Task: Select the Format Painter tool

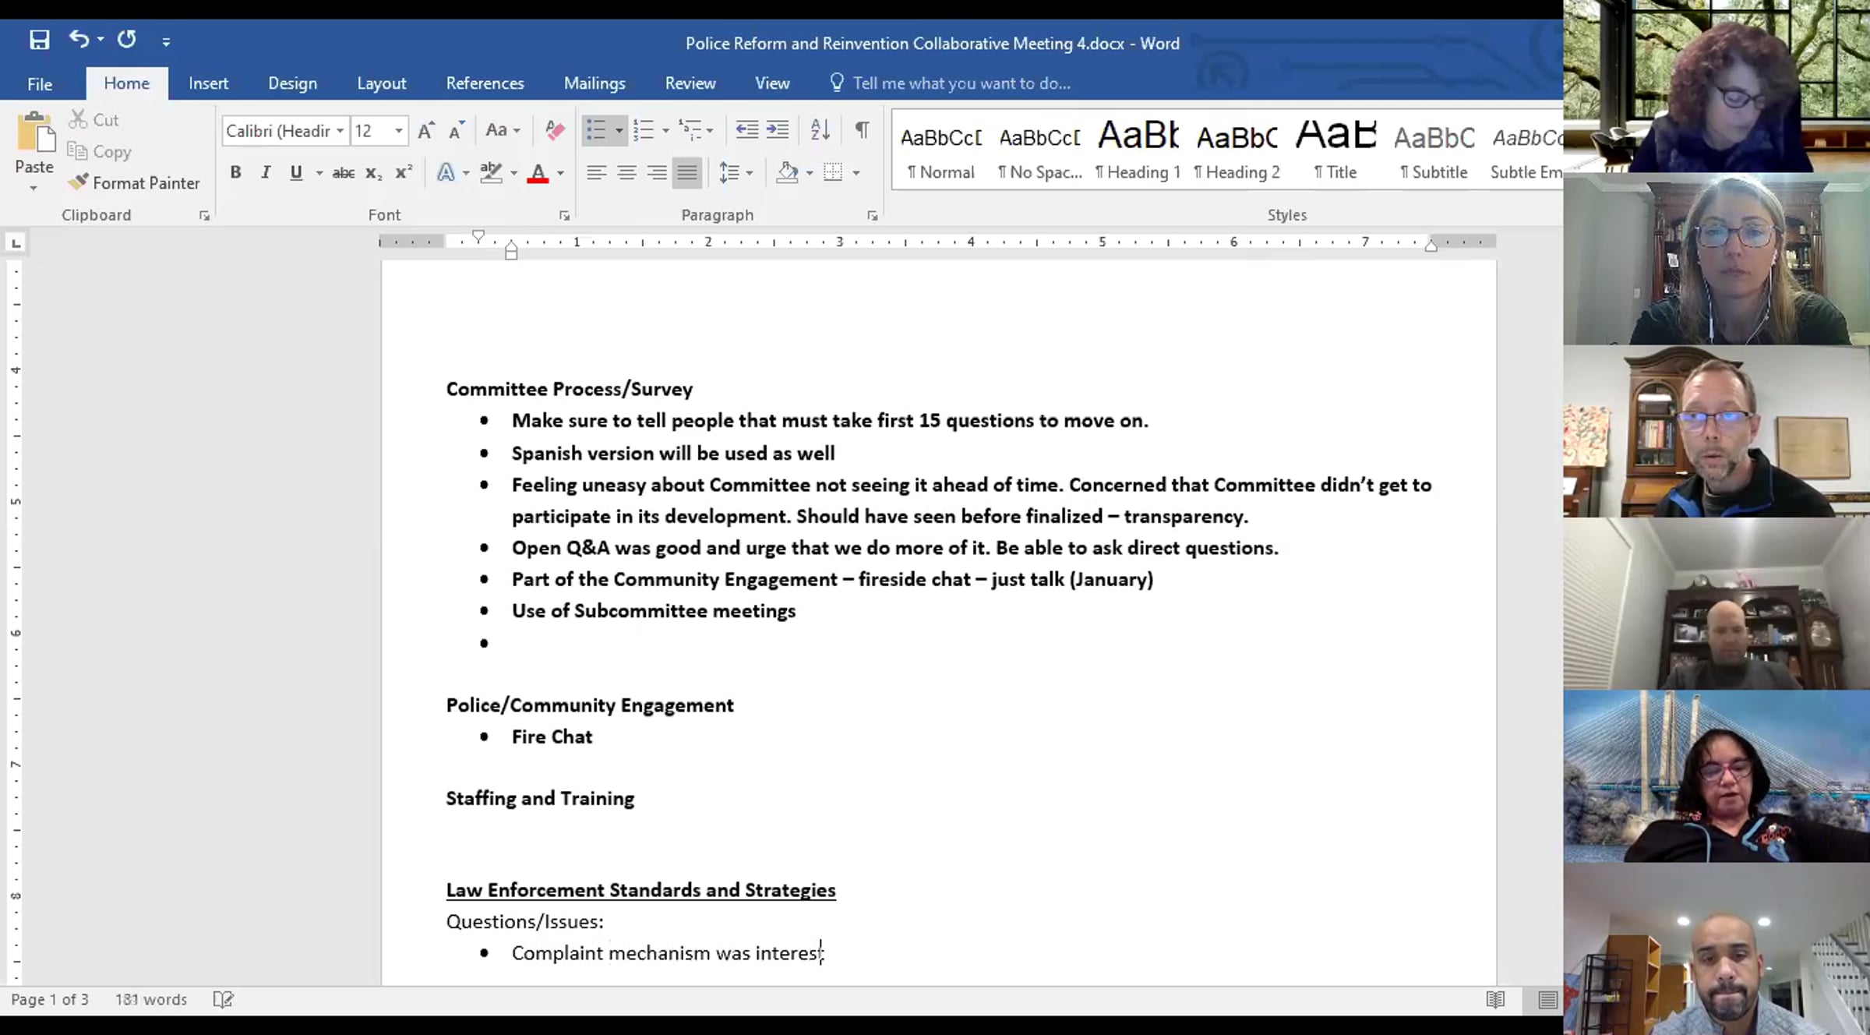Action: [x=134, y=182]
